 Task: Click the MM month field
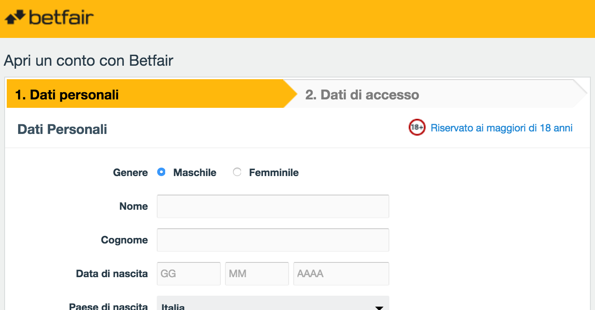tap(257, 274)
